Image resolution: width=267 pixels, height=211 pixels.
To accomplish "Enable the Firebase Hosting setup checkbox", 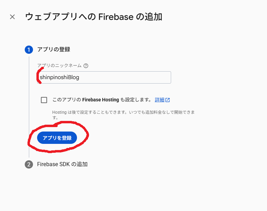I will pyautogui.click(x=44, y=100).
